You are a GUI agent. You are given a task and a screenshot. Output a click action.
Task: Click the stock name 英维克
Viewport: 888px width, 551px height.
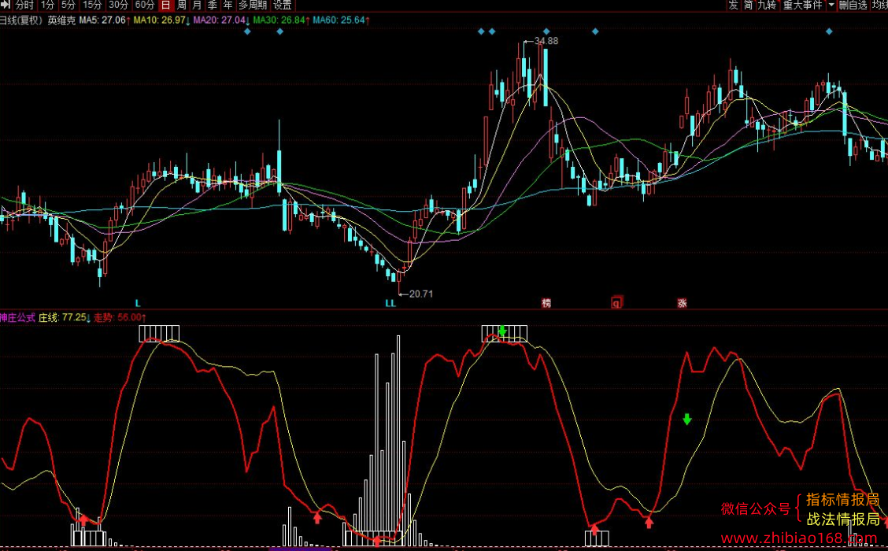(x=61, y=20)
